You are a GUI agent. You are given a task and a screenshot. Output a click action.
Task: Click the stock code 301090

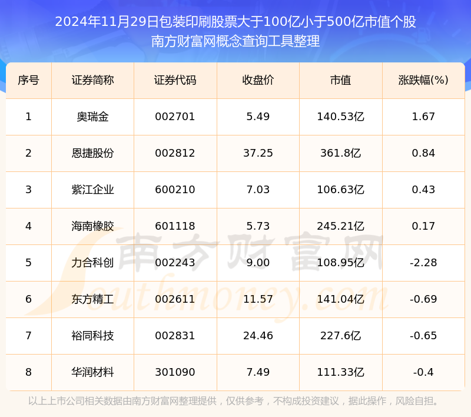coord(175,372)
